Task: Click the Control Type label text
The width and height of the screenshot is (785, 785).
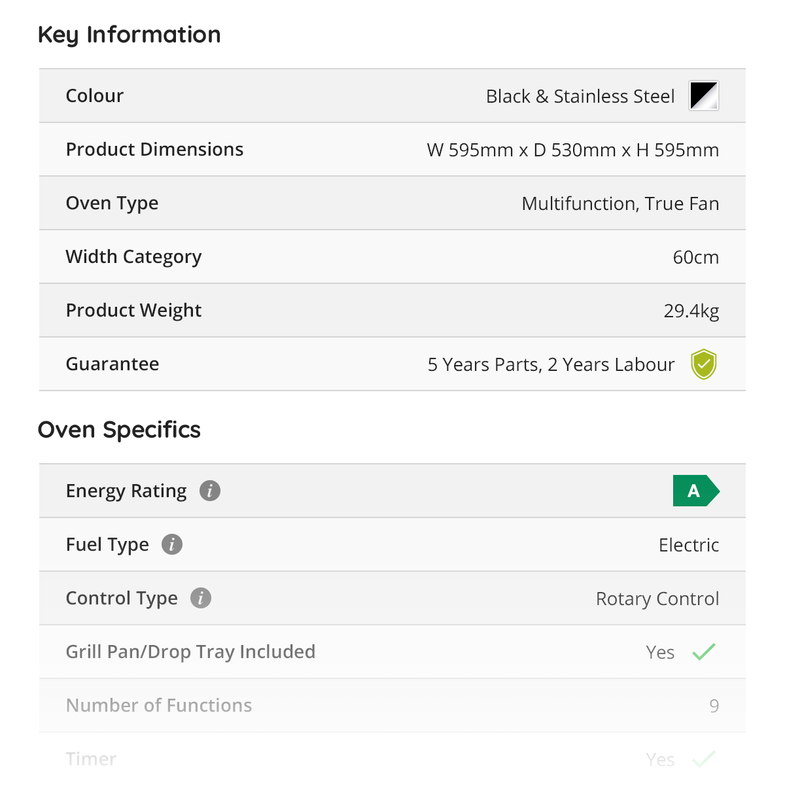Action: pos(122,599)
